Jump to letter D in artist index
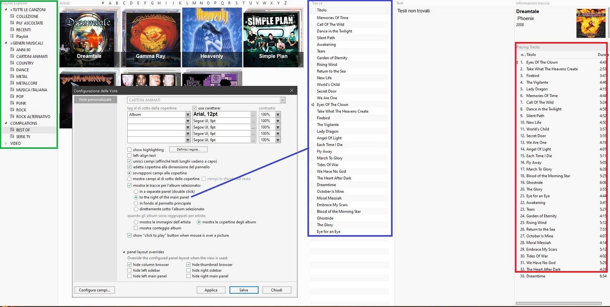 coord(131,3)
